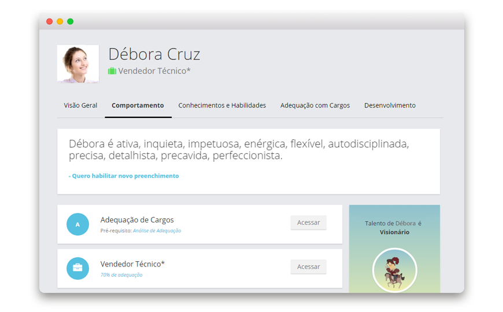Switch to Conhecimentos e Habilidades tab
Image resolution: width=503 pixels, height=312 pixels.
tap(222, 105)
